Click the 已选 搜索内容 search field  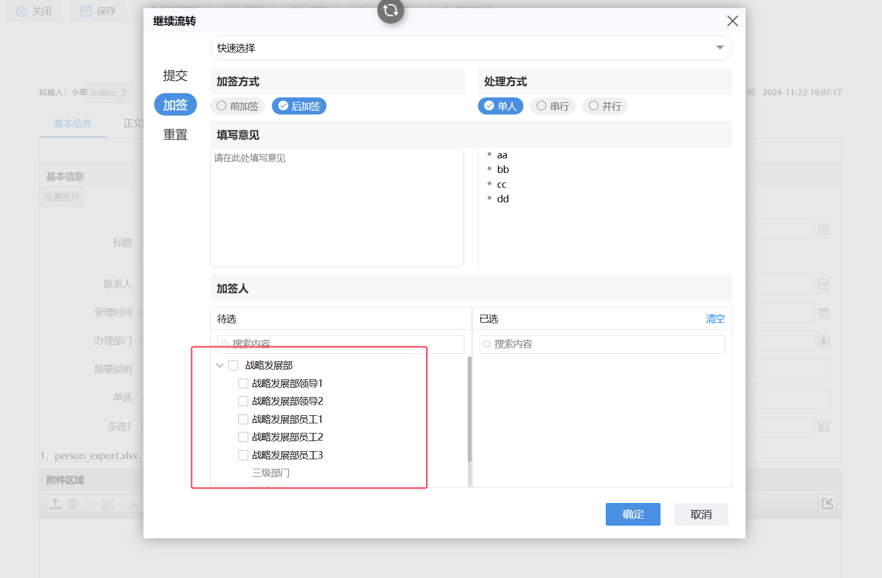pyautogui.click(x=602, y=344)
